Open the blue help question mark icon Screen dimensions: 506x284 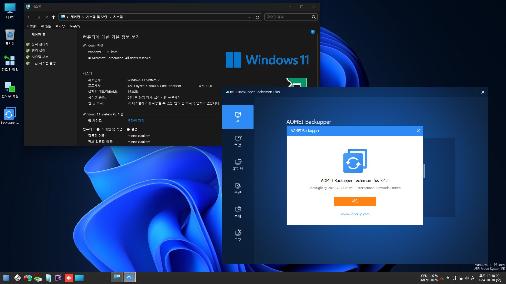[313, 32]
